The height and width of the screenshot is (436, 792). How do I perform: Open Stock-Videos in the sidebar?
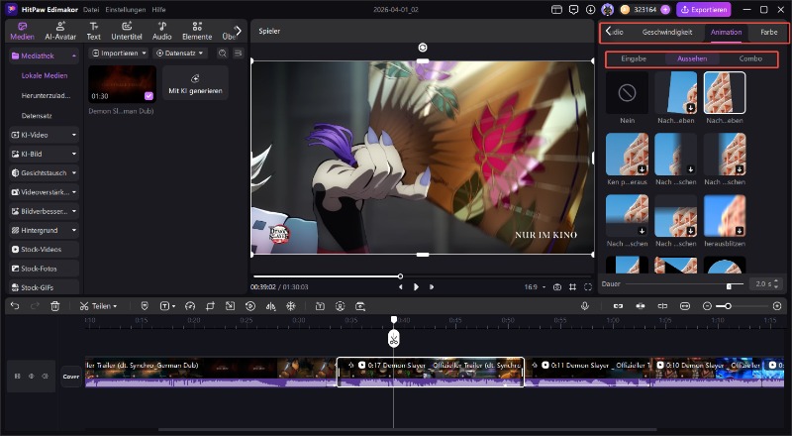pos(45,250)
